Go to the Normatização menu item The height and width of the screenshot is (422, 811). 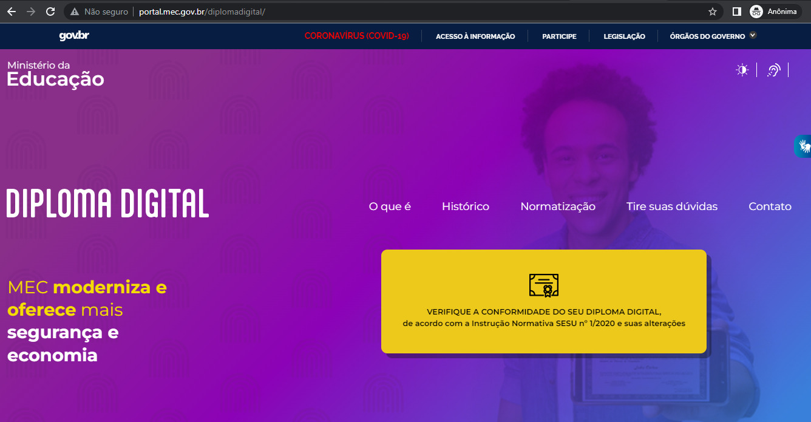pyautogui.click(x=558, y=206)
